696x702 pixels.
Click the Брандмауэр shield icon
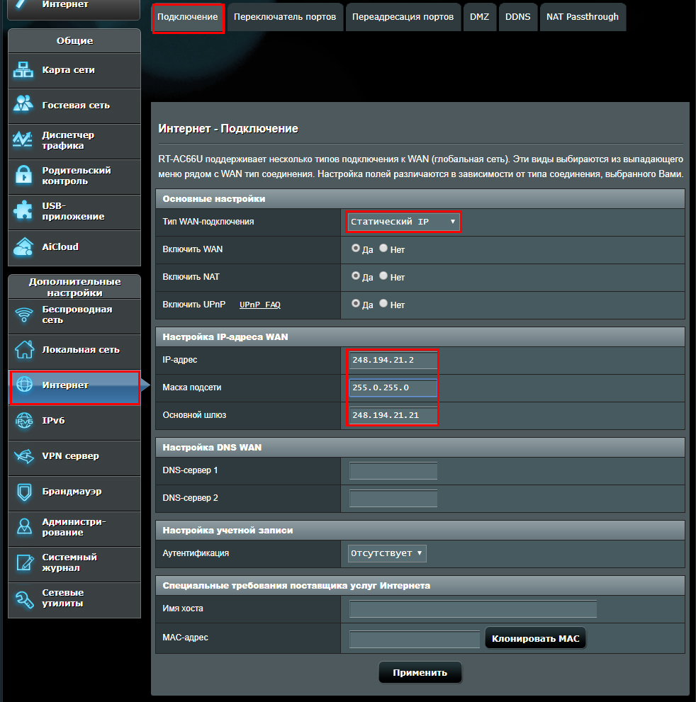click(24, 492)
